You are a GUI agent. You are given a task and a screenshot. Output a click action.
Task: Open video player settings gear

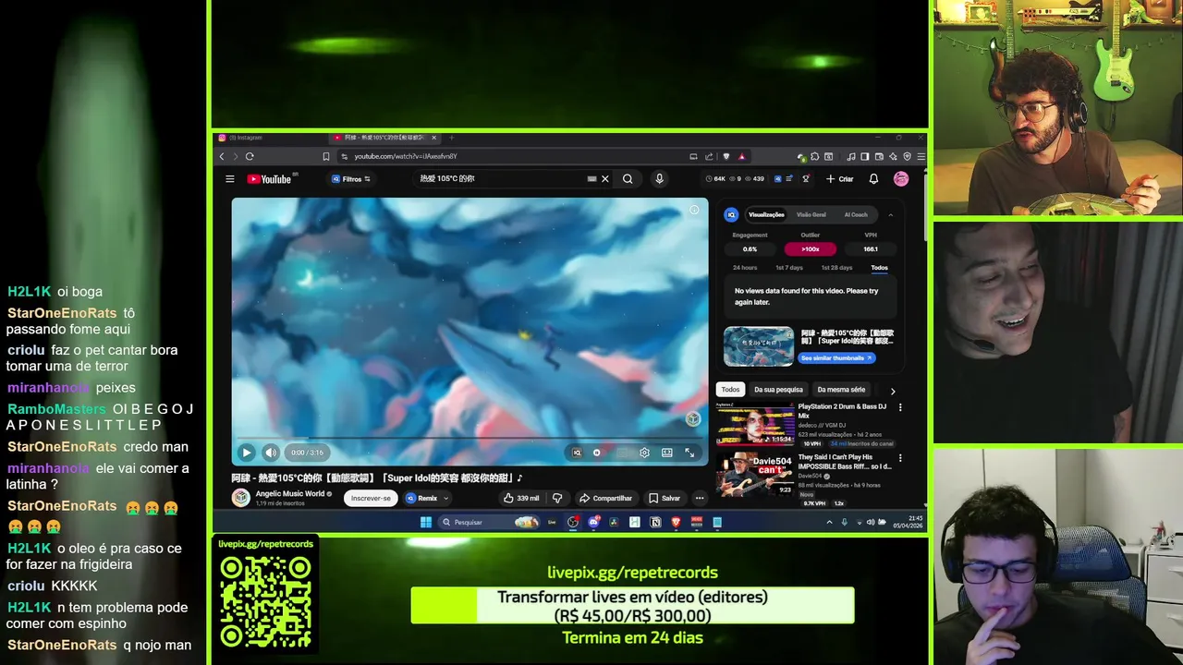644,453
